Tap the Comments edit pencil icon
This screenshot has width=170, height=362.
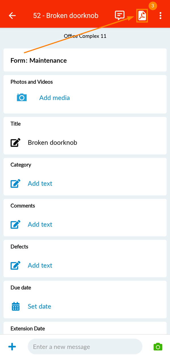(15, 224)
